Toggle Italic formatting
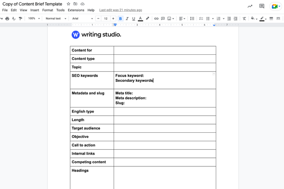This screenshot has height=189, width=284. click(x=127, y=18)
